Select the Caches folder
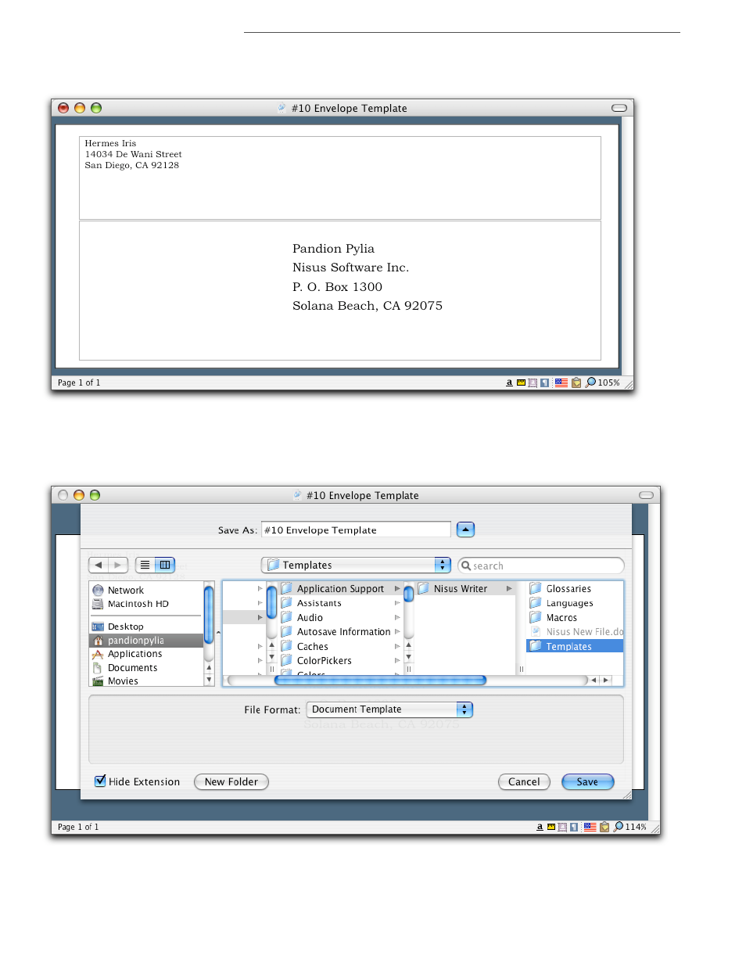The width and height of the screenshot is (746, 966). click(340, 646)
